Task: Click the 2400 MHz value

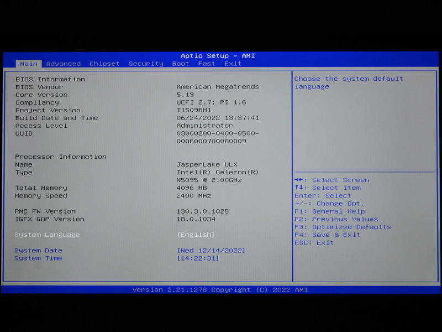Action: click(x=194, y=196)
